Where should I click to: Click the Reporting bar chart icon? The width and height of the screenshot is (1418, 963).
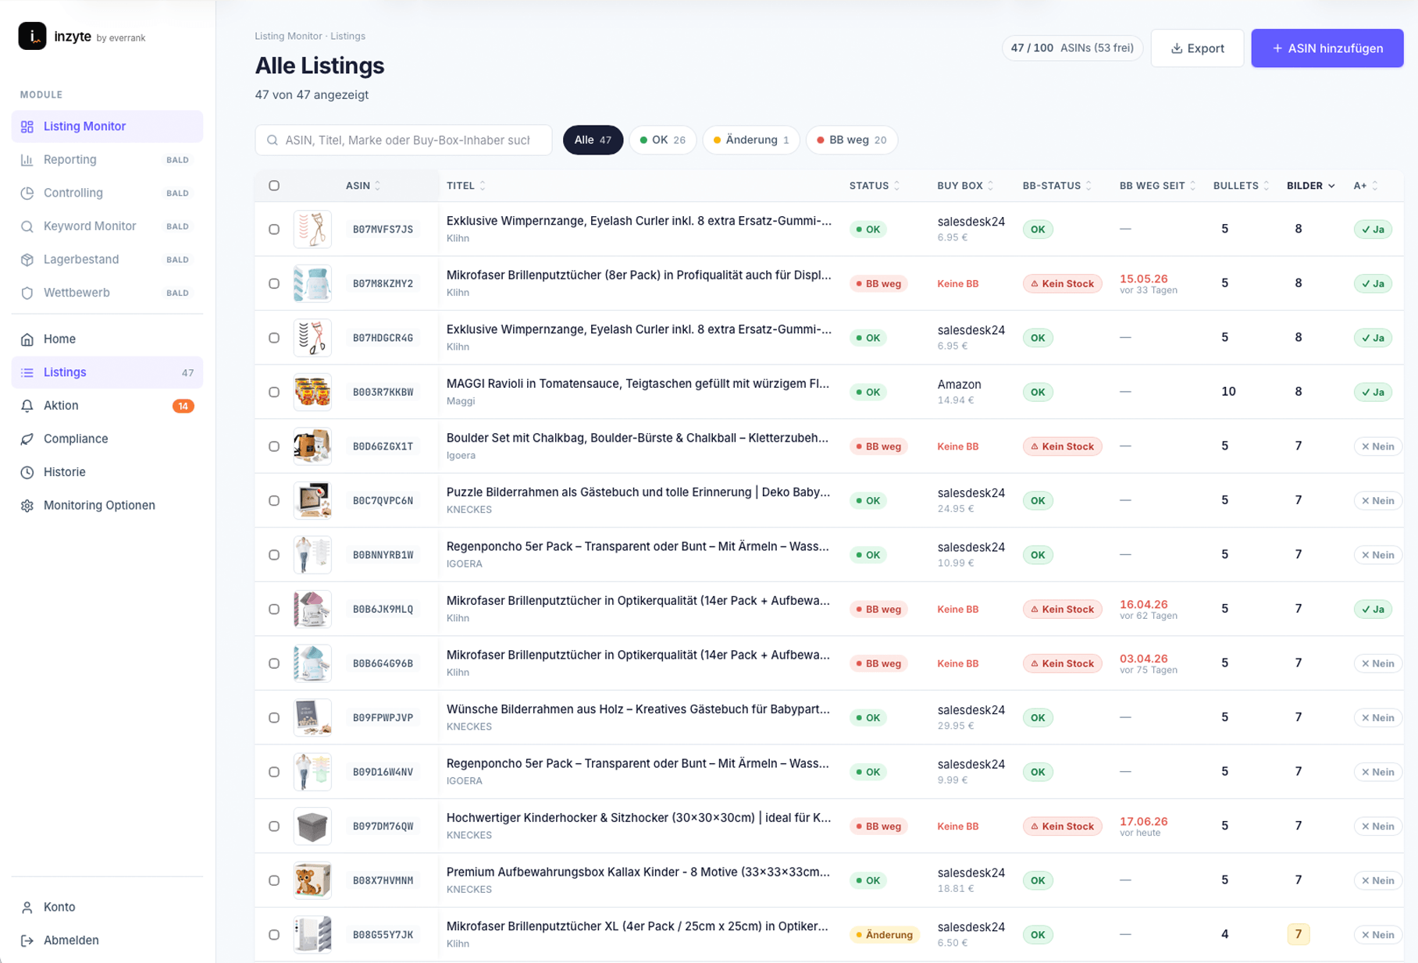(x=27, y=160)
